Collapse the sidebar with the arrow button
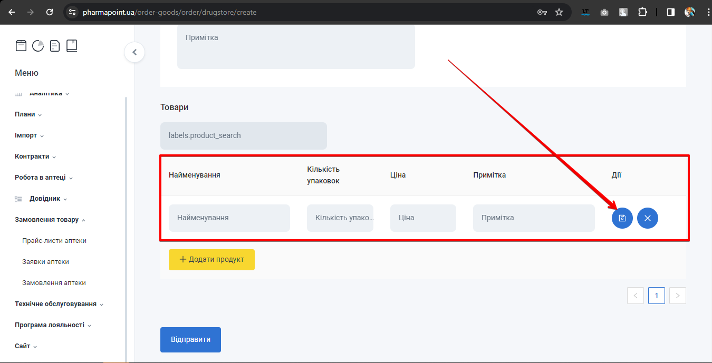This screenshot has width=712, height=363. click(134, 52)
